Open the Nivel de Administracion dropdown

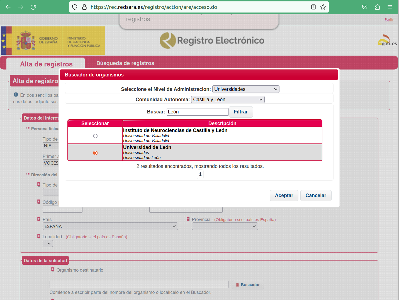point(245,89)
